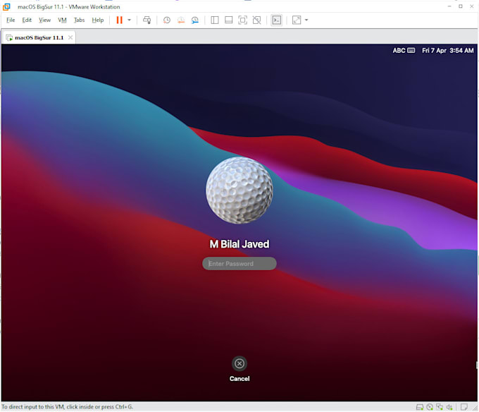
Task: Click the network adapter status icon
Action: click(x=440, y=407)
